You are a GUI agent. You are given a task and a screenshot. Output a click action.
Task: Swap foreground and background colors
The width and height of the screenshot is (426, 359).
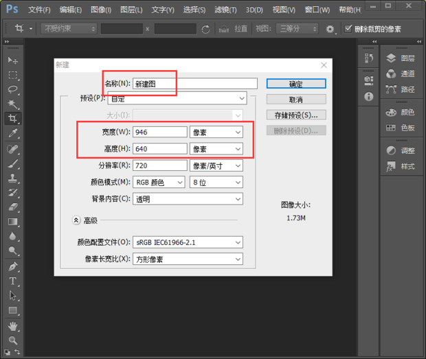(17, 351)
